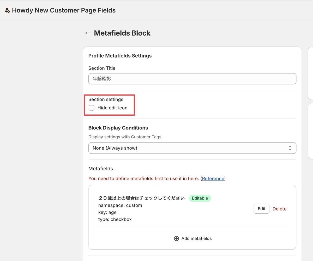Image resolution: width=313 pixels, height=261 pixels.
Task: Click 'Display settings with Customer Tags.' text
Action: pyautogui.click(x=125, y=137)
